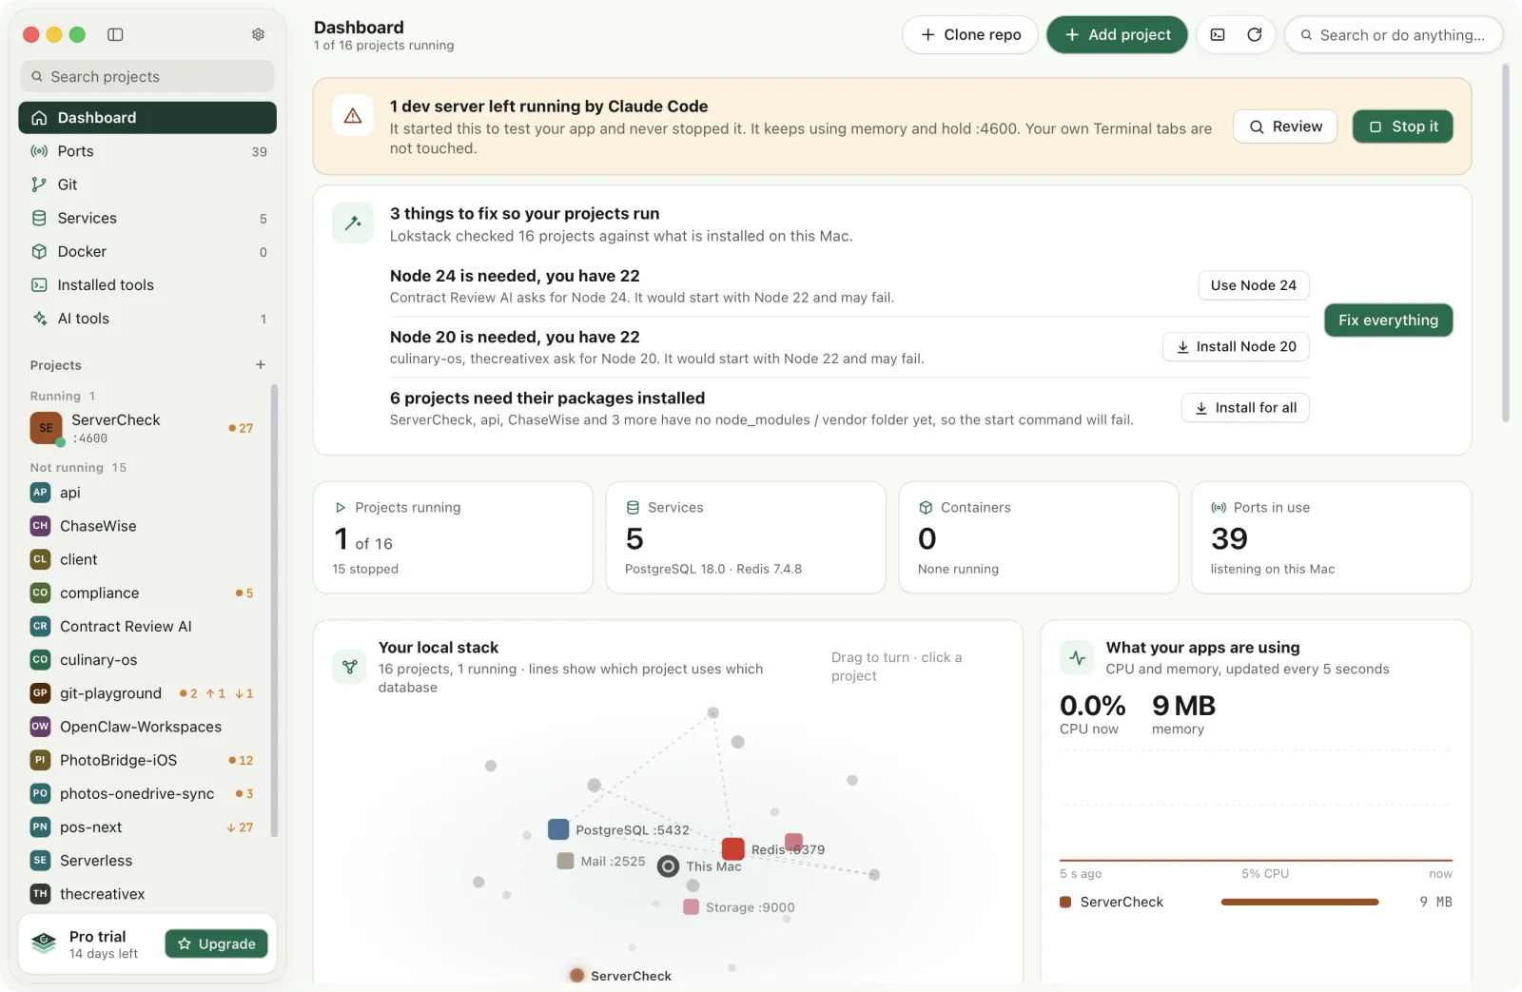
Task: Open the PhotoBridge-iOS project
Action: [145, 760]
